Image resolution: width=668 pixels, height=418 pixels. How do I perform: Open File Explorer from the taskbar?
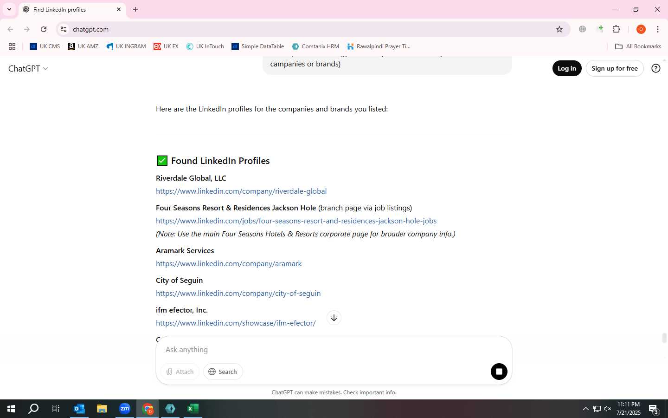(x=102, y=409)
